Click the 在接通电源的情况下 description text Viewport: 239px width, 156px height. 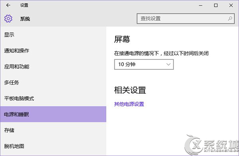[x=161, y=53]
